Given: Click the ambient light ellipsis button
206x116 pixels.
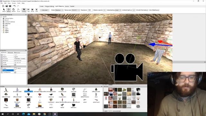Looking at the screenshot, I should 134,10.
